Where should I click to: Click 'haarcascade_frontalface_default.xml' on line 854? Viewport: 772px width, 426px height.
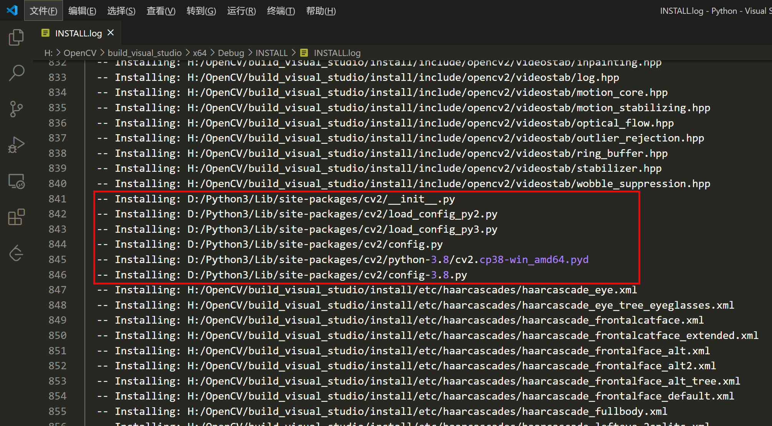628,396
